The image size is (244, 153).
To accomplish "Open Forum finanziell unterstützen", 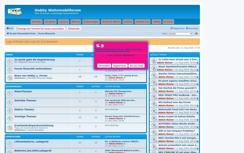I will click(x=33, y=69).
